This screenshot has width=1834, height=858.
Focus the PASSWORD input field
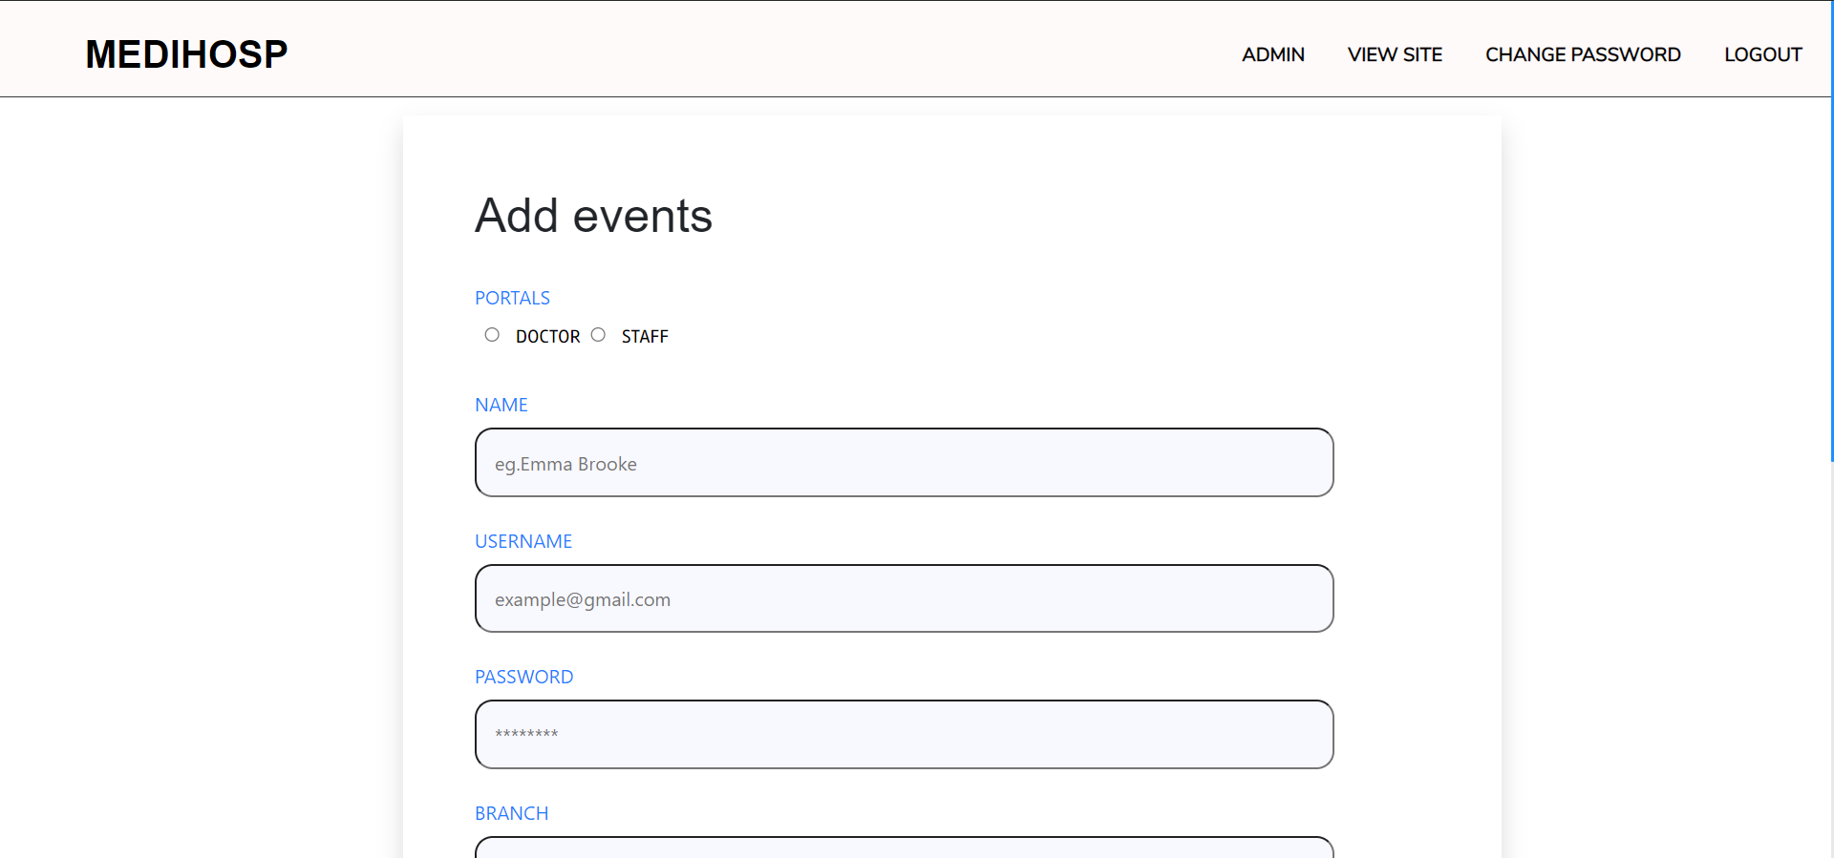904,734
